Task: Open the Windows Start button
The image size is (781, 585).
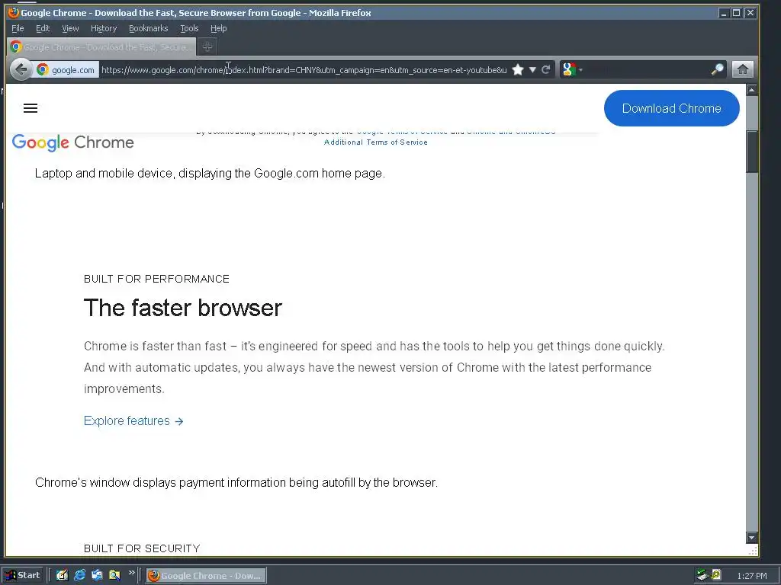Action: click(x=24, y=576)
